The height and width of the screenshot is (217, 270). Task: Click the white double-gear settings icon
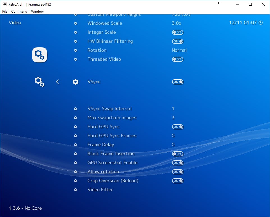(40, 82)
